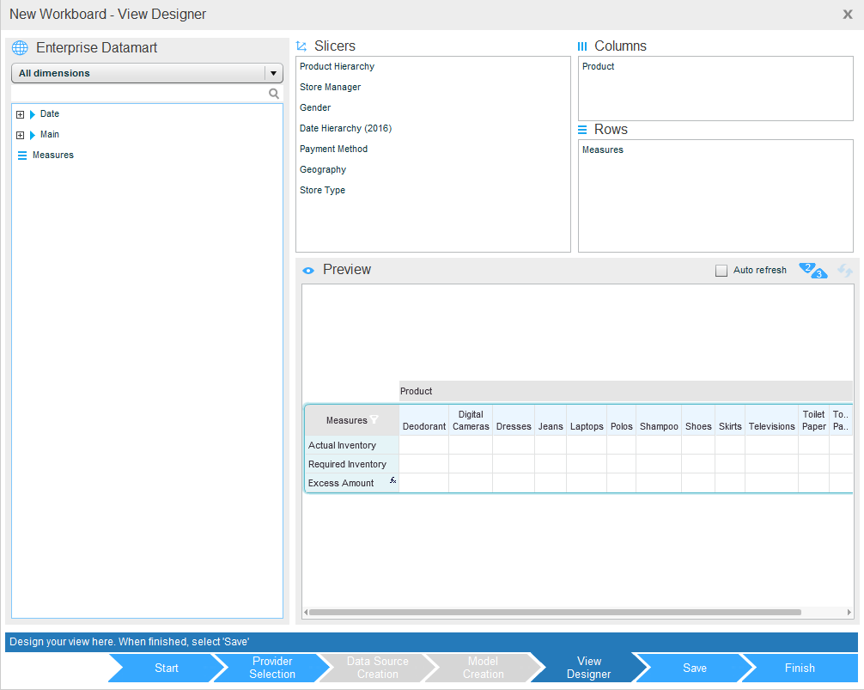864x690 pixels.
Task: Click the Dresses column header
Action: 514,420
